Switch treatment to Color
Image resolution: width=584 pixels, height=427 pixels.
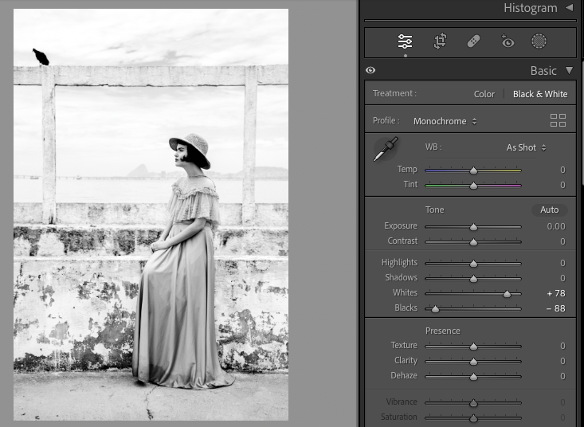point(484,94)
